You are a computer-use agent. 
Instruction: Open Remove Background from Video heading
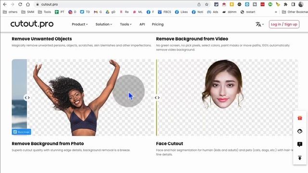pos(192,39)
